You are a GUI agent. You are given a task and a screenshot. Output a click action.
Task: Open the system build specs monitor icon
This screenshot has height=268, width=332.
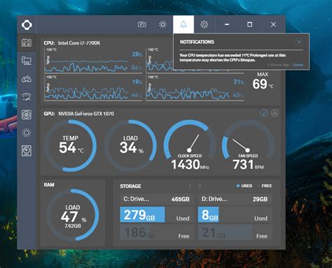pyautogui.click(x=27, y=61)
